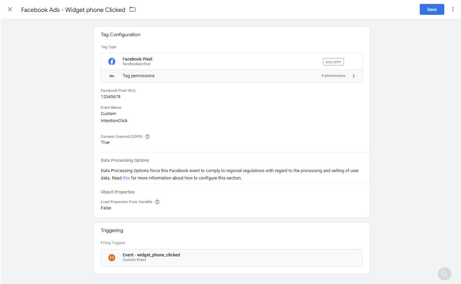Click the folder icon next to the tag name
Viewport: 461px width, 284px height.
133,9
